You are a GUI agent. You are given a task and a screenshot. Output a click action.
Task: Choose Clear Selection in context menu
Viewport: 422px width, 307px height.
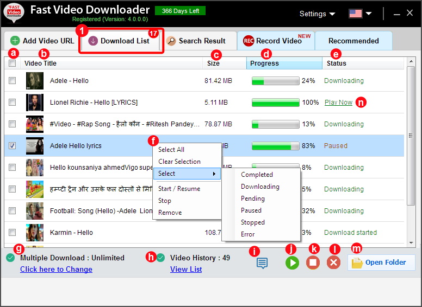(187, 162)
